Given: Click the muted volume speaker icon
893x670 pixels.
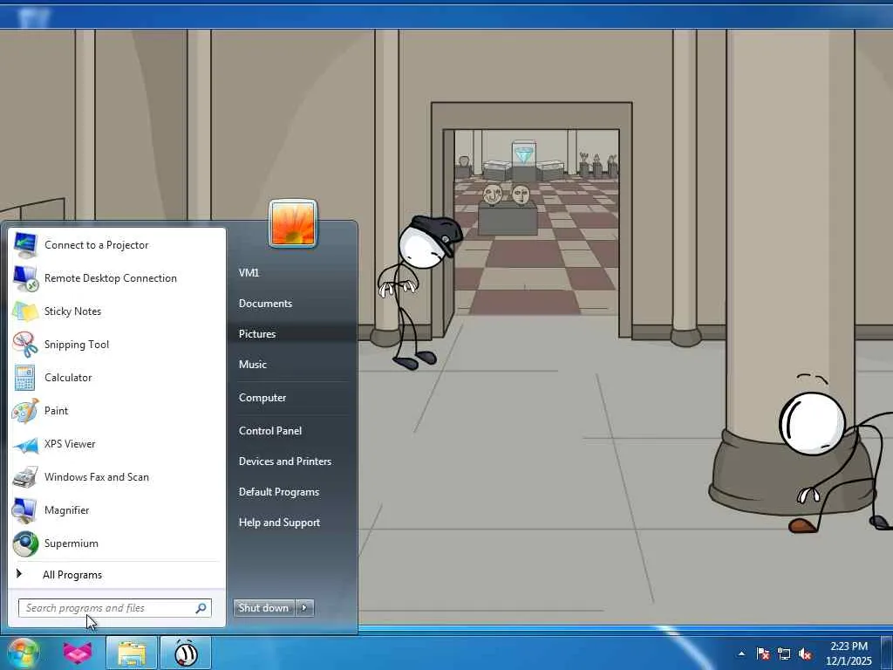Looking at the screenshot, I should click(805, 653).
